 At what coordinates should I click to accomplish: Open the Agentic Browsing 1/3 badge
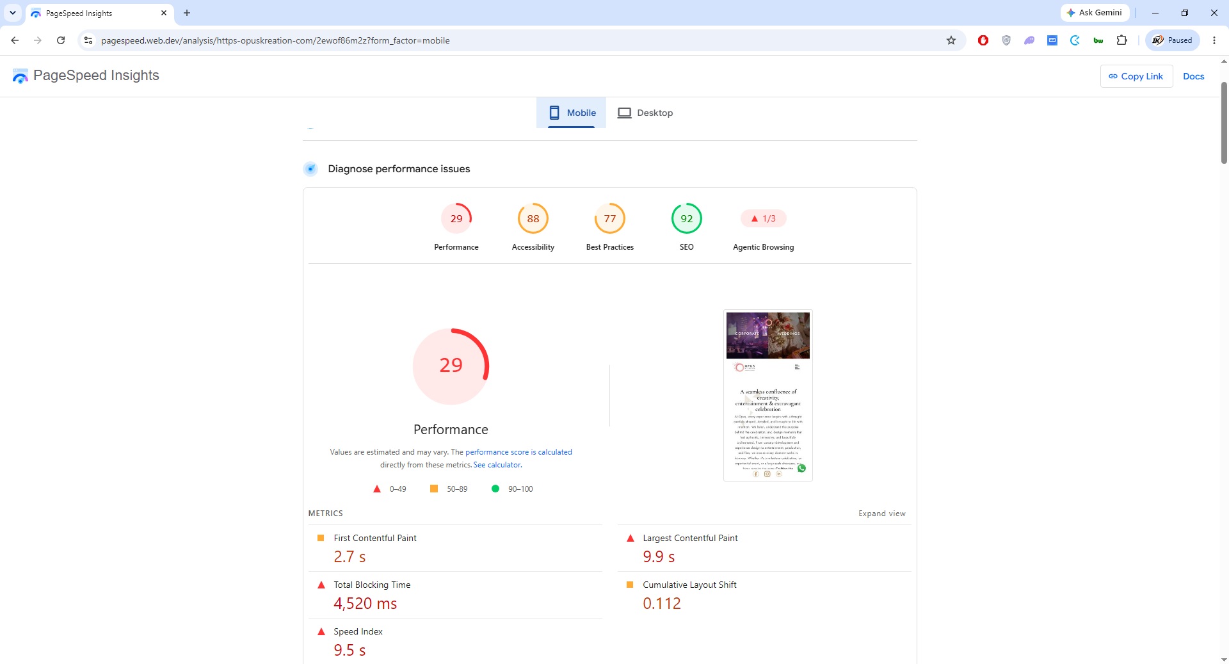click(763, 218)
